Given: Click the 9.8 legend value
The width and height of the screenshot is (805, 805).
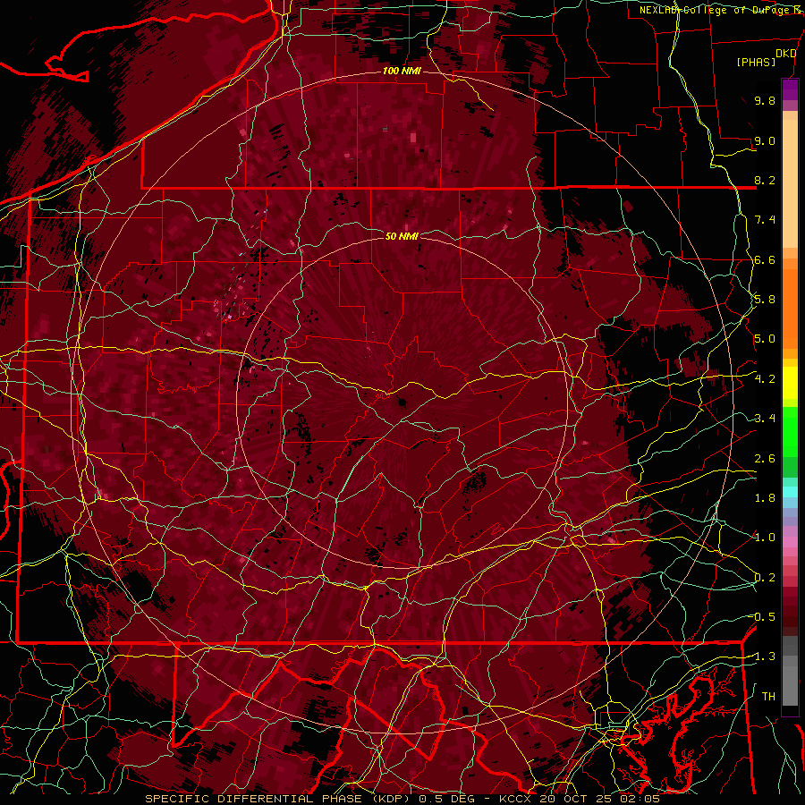Looking at the screenshot, I should 765,100.
